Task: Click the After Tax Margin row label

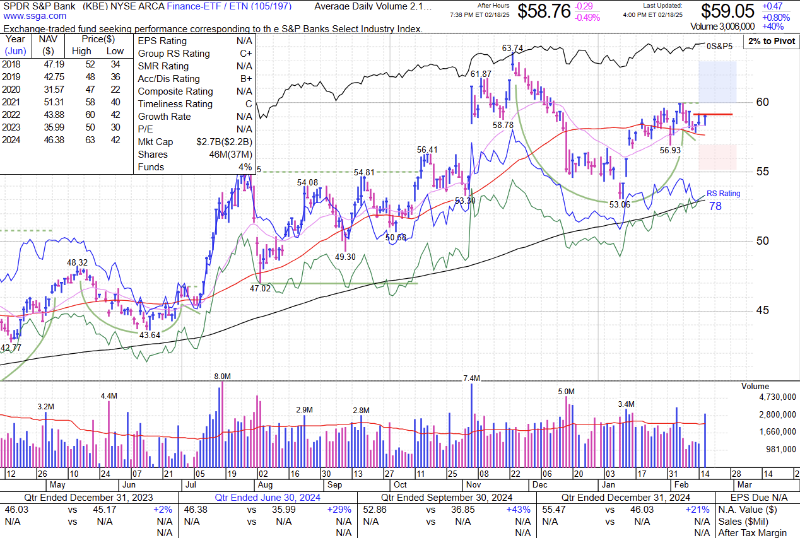Action: [x=753, y=533]
